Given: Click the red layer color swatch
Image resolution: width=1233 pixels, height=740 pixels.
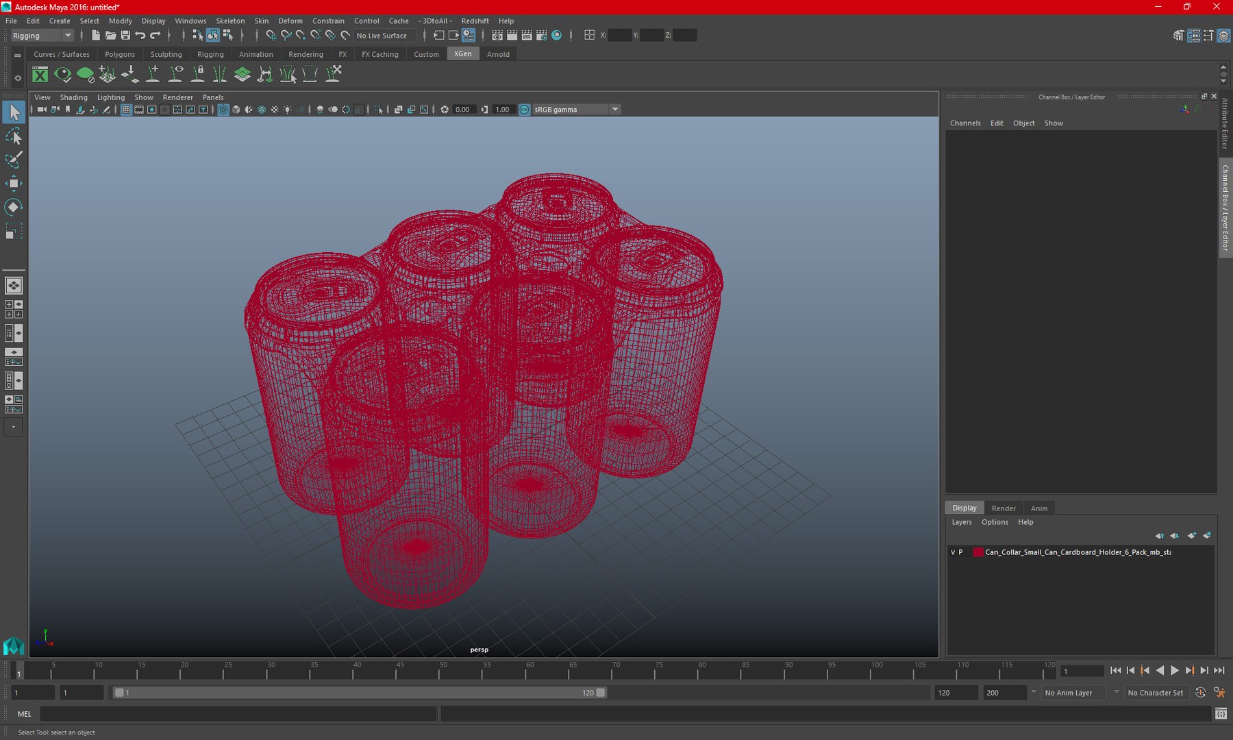Looking at the screenshot, I should coord(978,552).
